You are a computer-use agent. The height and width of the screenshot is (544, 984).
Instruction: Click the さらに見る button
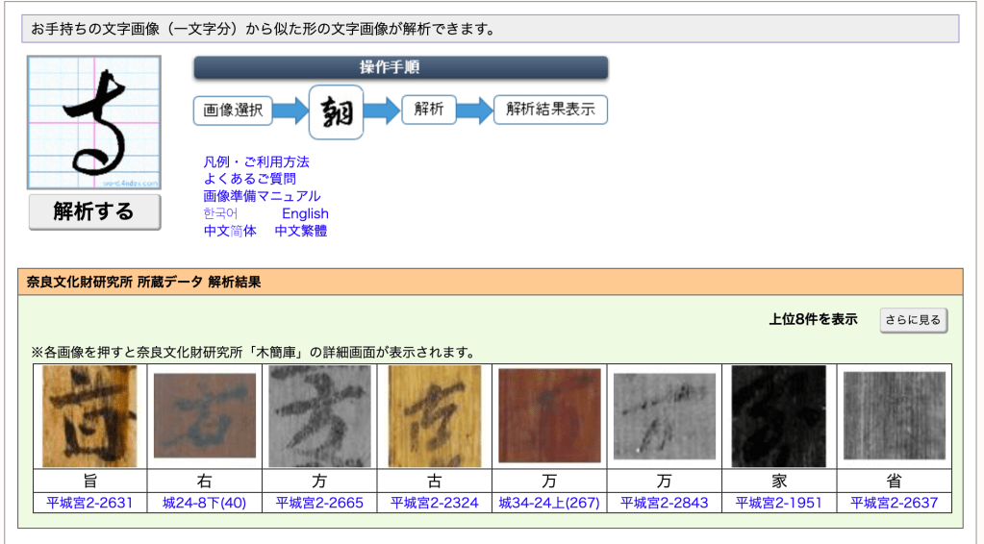point(913,320)
